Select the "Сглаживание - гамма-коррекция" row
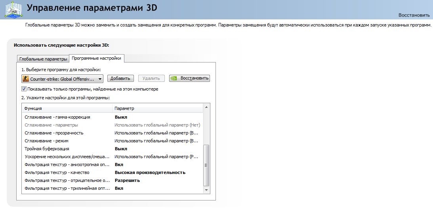433x208 pixels. coord(113,117)
